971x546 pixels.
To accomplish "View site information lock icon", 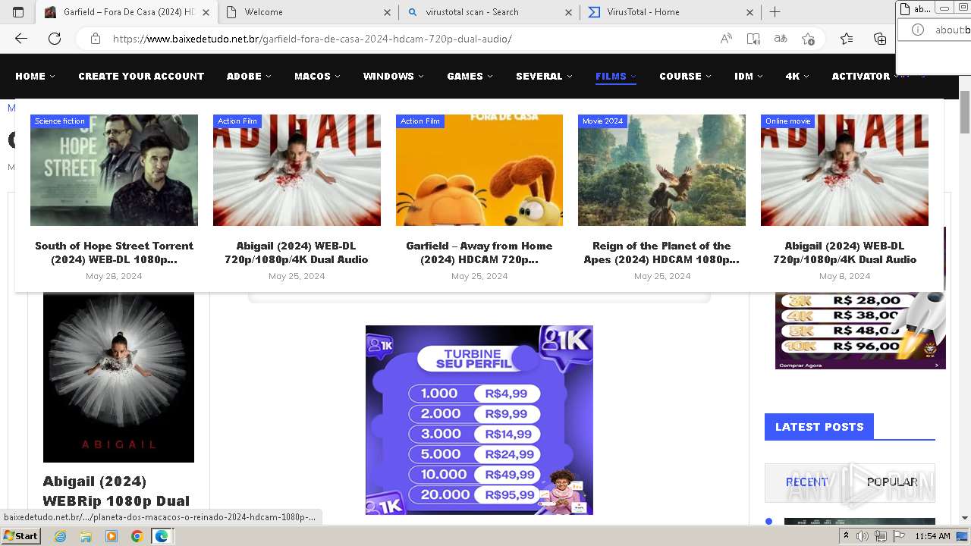I will (x=95, y=39).
